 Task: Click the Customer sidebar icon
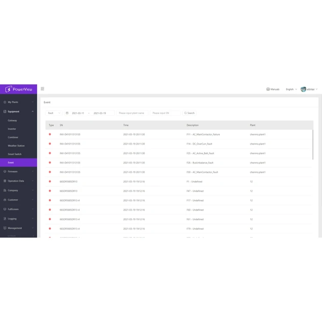[5, 200]
